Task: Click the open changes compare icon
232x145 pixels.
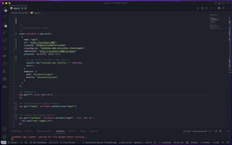Action: click(202, 8)
